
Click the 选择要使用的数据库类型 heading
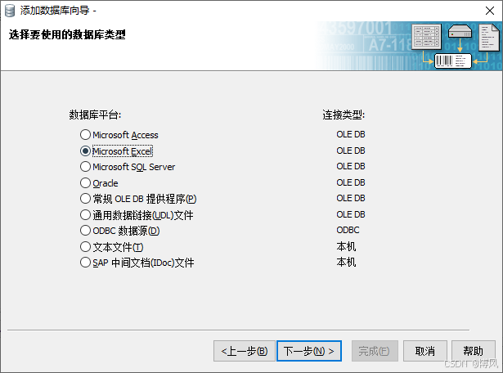click(x=67, y=34)
